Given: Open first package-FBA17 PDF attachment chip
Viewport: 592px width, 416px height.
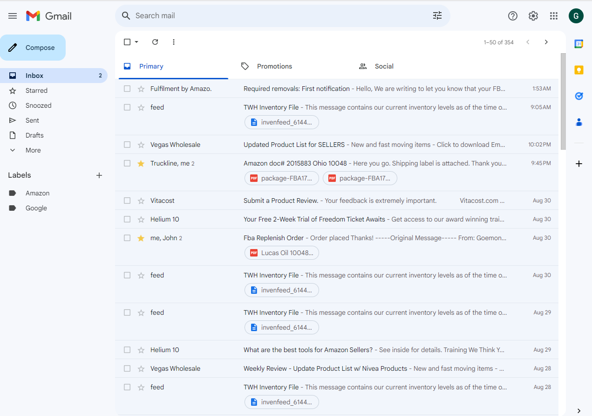Looking at the screenshot, I should click(x=282, y=178).
